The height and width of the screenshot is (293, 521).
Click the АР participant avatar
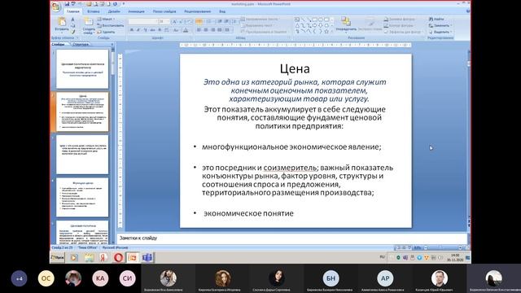pyautogui.click(x=385, y=278)
